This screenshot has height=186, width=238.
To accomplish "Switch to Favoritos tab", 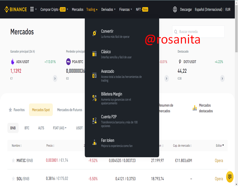I will [x=17, y=110].
